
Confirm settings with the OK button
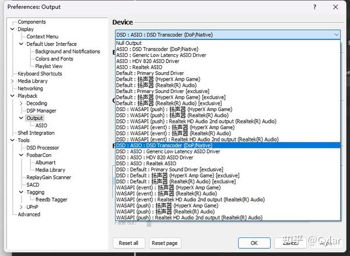(254, 243)
